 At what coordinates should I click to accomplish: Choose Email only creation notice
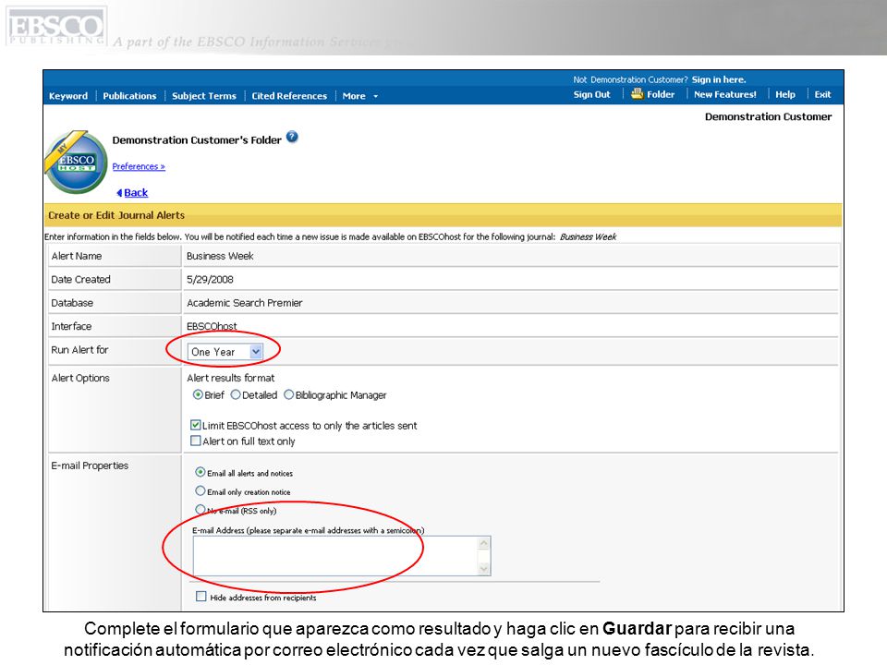(x=200, y=490)
